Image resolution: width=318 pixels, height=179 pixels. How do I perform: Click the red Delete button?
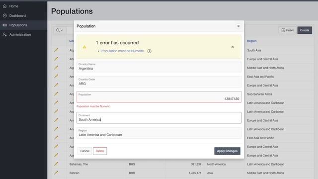[x=100, y=151]
